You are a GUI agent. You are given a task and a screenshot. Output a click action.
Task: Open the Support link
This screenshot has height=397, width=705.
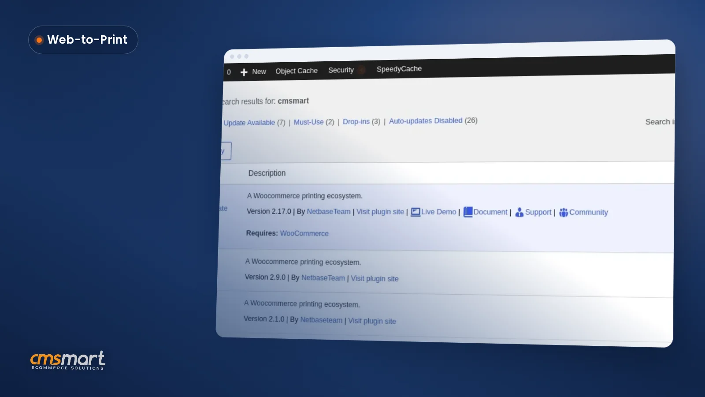[538, 212]
